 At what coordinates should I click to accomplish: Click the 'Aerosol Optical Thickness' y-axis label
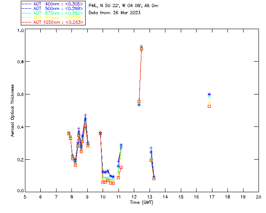tap(12, 111)
